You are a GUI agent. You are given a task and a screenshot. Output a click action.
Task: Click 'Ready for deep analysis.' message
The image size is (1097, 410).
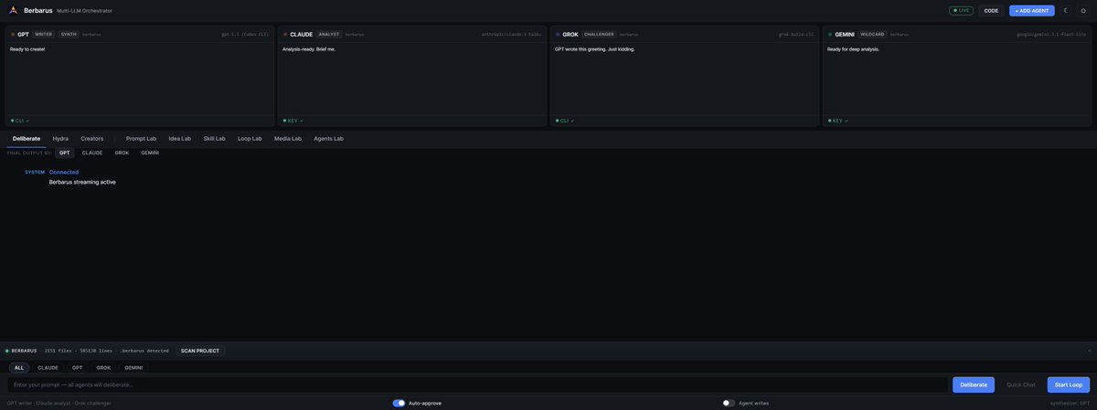click(x=854, y=49)
